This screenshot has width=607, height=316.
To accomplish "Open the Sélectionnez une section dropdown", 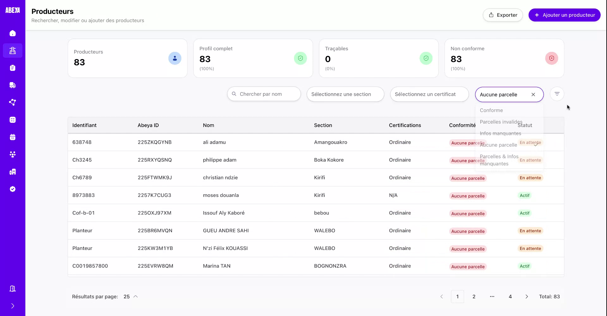I will tap(345, 94).
